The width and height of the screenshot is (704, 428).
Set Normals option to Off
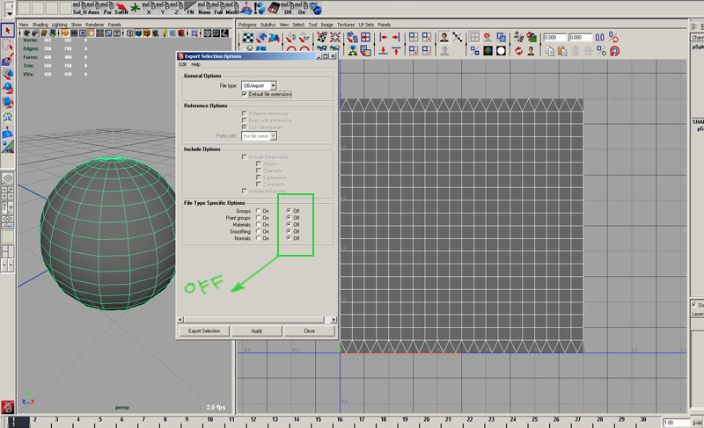(x=289, y=238)
